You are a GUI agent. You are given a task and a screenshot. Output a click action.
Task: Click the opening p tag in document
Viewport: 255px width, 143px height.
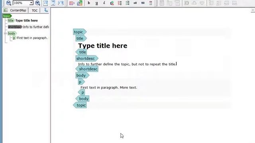81,82
